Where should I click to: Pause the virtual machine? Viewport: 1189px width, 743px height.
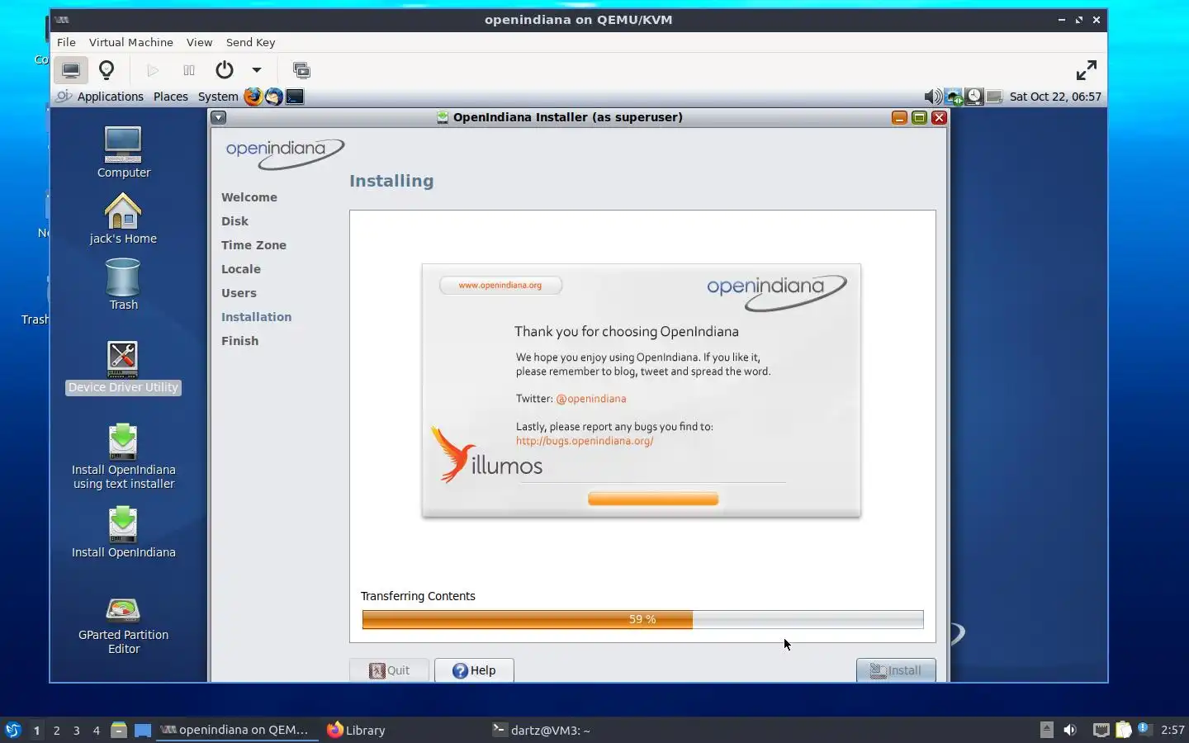189,70
